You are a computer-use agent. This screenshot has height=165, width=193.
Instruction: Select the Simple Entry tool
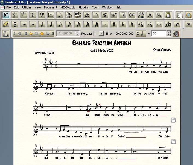click(x=60, y=15)
